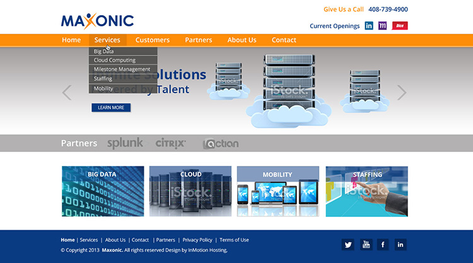The height and width of the screenshot is (263, 473).
Task: Advance to next slide with right arrow
Action: [402, 93]
